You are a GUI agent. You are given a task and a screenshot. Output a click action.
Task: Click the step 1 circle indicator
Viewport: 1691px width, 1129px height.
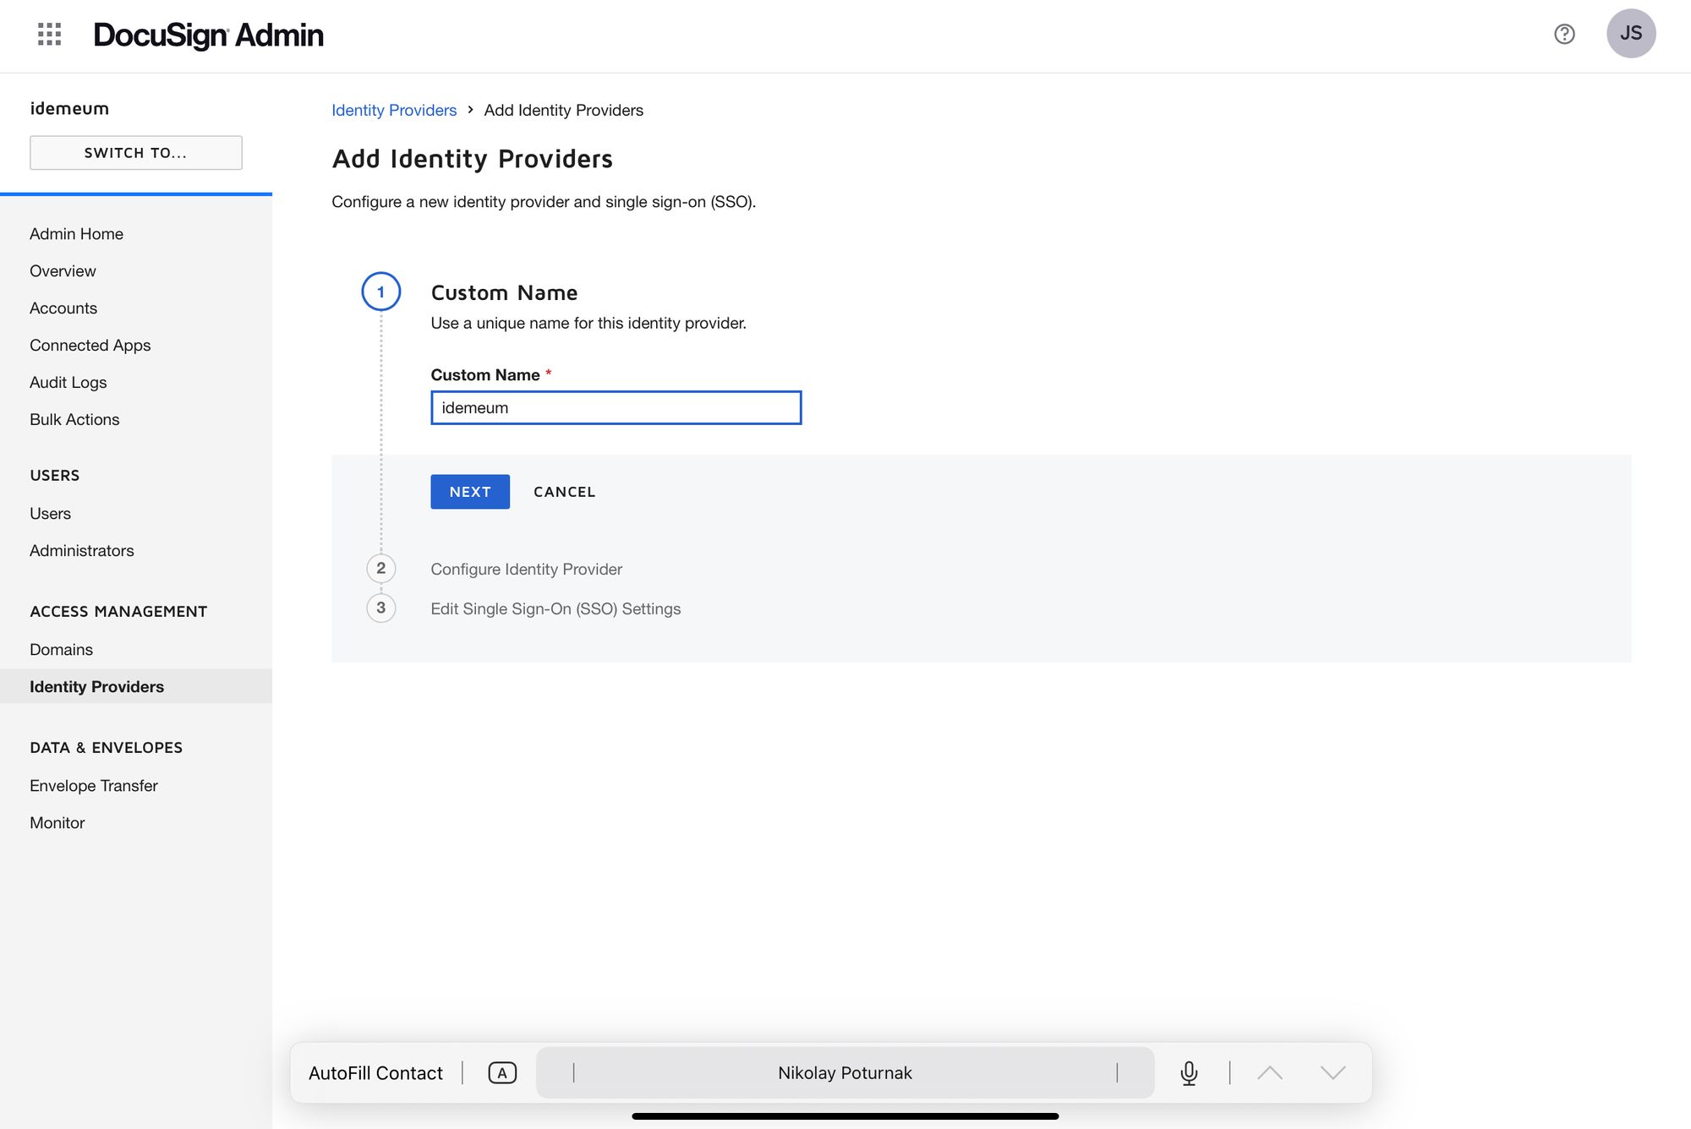[x=381, y=292]
